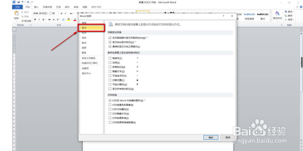303x151 pixels.
Task: Enable the 打印背景色和图像 checkbox
Action: 110,105
